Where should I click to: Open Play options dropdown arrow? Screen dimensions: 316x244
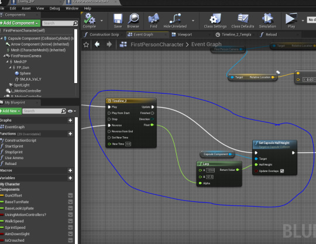[303, 20]
